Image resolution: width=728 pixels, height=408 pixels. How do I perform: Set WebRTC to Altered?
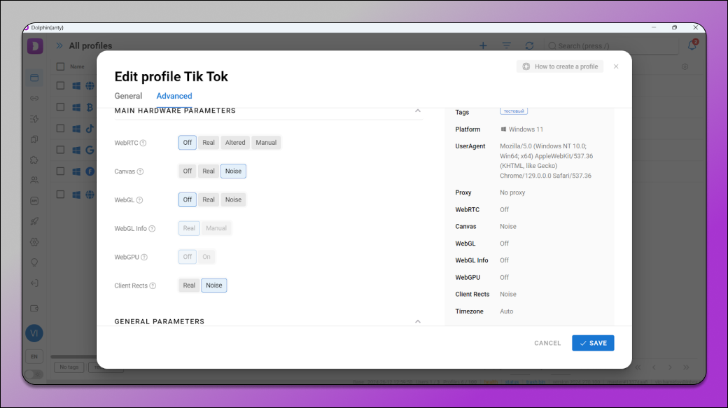click(235, 143)
